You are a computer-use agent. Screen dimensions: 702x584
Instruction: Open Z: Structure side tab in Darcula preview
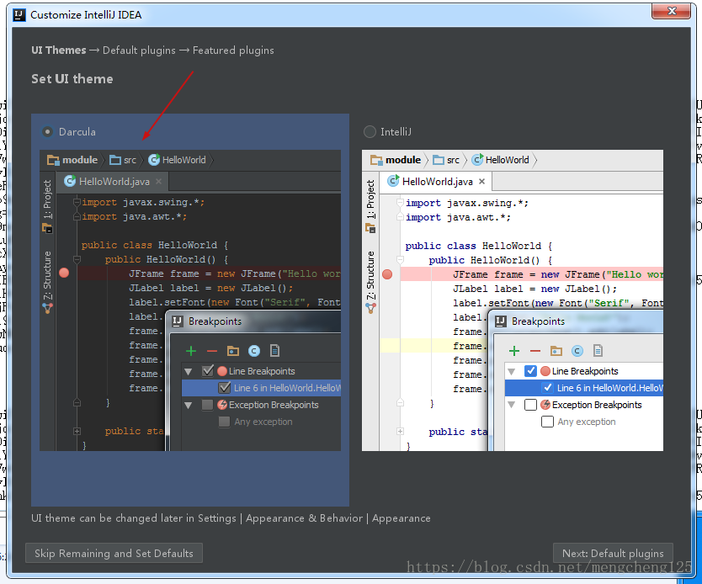tap(47, 275)
